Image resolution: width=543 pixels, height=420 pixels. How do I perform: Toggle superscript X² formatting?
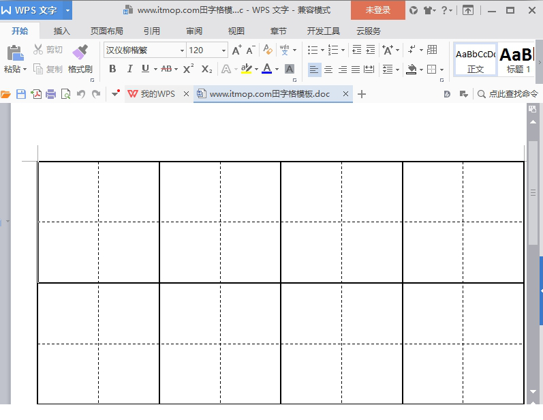[188, 69]
